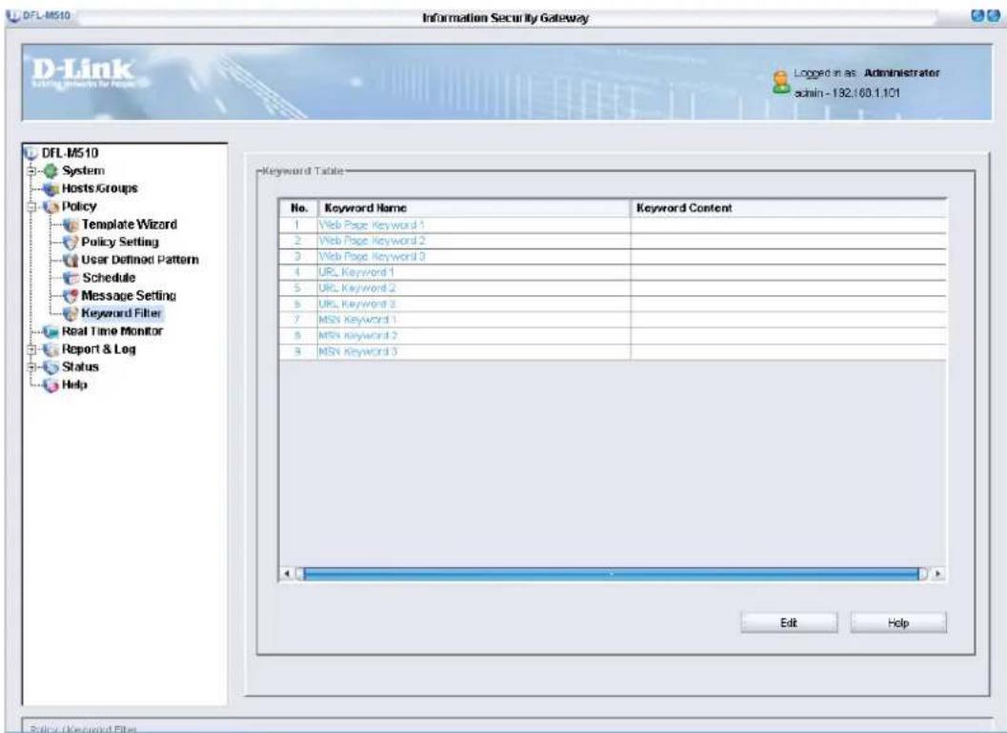Click the Policy/Keyword Filter status bar text
1007x733 pixels.
coord(83,728)
